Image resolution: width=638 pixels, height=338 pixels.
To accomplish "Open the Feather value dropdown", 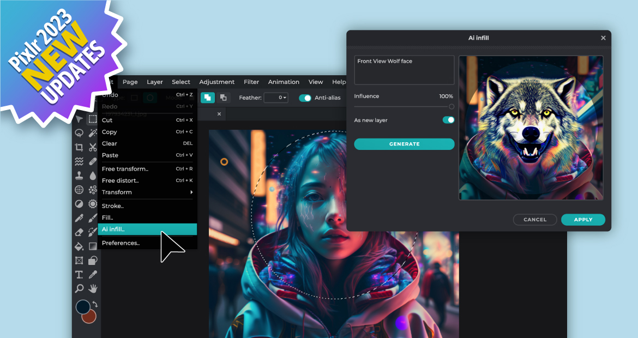I will (276, 98).
